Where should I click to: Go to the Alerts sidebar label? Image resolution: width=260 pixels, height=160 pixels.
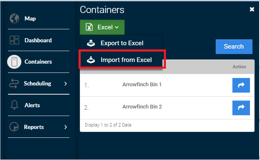pyautogui.click(x=32, y=105)
